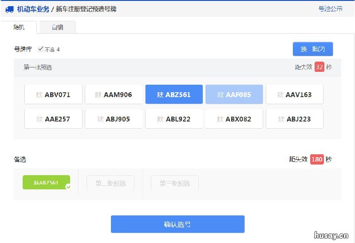This screenshot has height=243, width=355.
Task: Open the 机动车业务 breadcrumb link
Action: [33, 9]
